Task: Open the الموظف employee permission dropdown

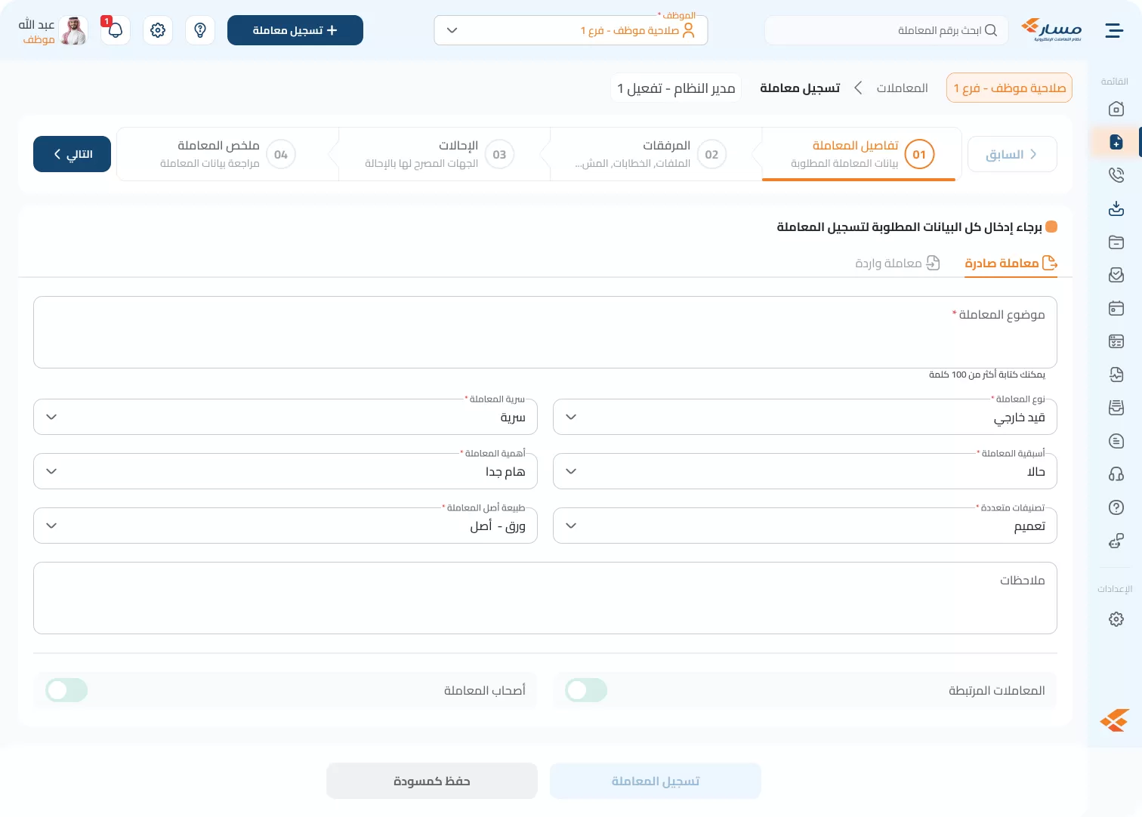Action: [x=571, y=30]
